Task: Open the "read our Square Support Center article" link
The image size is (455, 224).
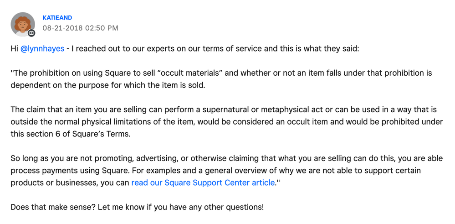Action: pyautogui.click(x=203, y=182)
